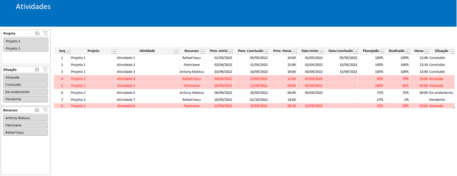457x176 pixels.
Task: Click Projeto slicer header title
Action: coord(9,33)
